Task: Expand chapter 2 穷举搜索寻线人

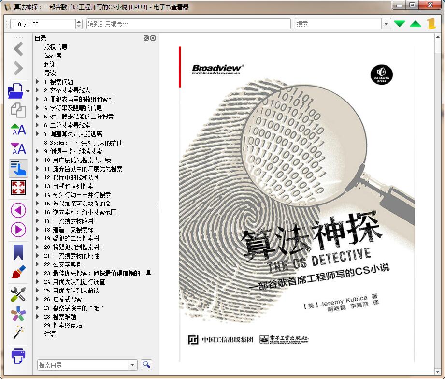Action: [38, 90]
